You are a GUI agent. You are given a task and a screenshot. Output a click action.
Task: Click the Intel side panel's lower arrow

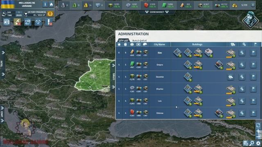3,74
